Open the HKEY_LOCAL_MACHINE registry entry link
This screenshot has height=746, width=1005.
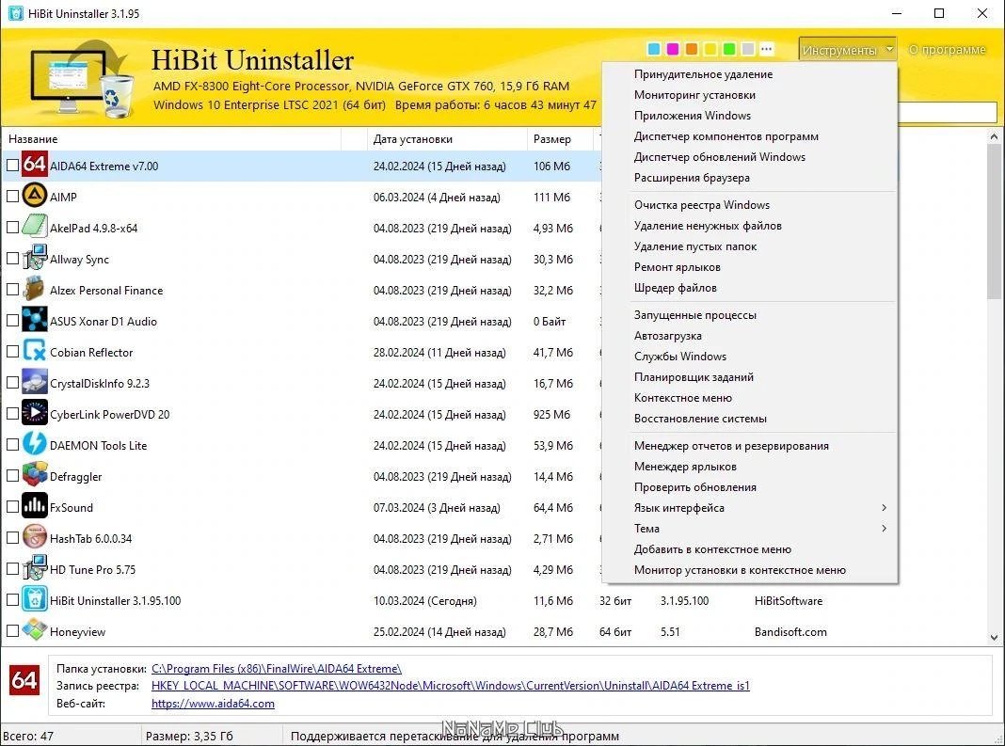tap(450, 685)
